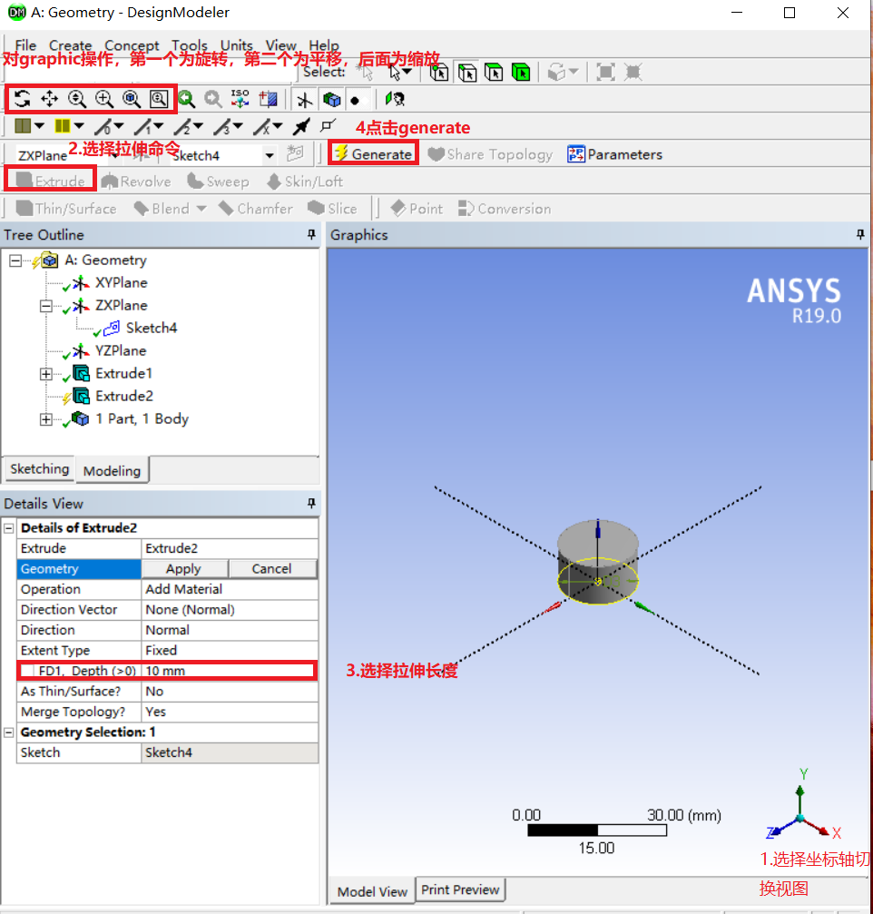The height and width of the screenshot is (914, 873).
Task: Open the ZXPlane active plane combo box
Action: 66,155
